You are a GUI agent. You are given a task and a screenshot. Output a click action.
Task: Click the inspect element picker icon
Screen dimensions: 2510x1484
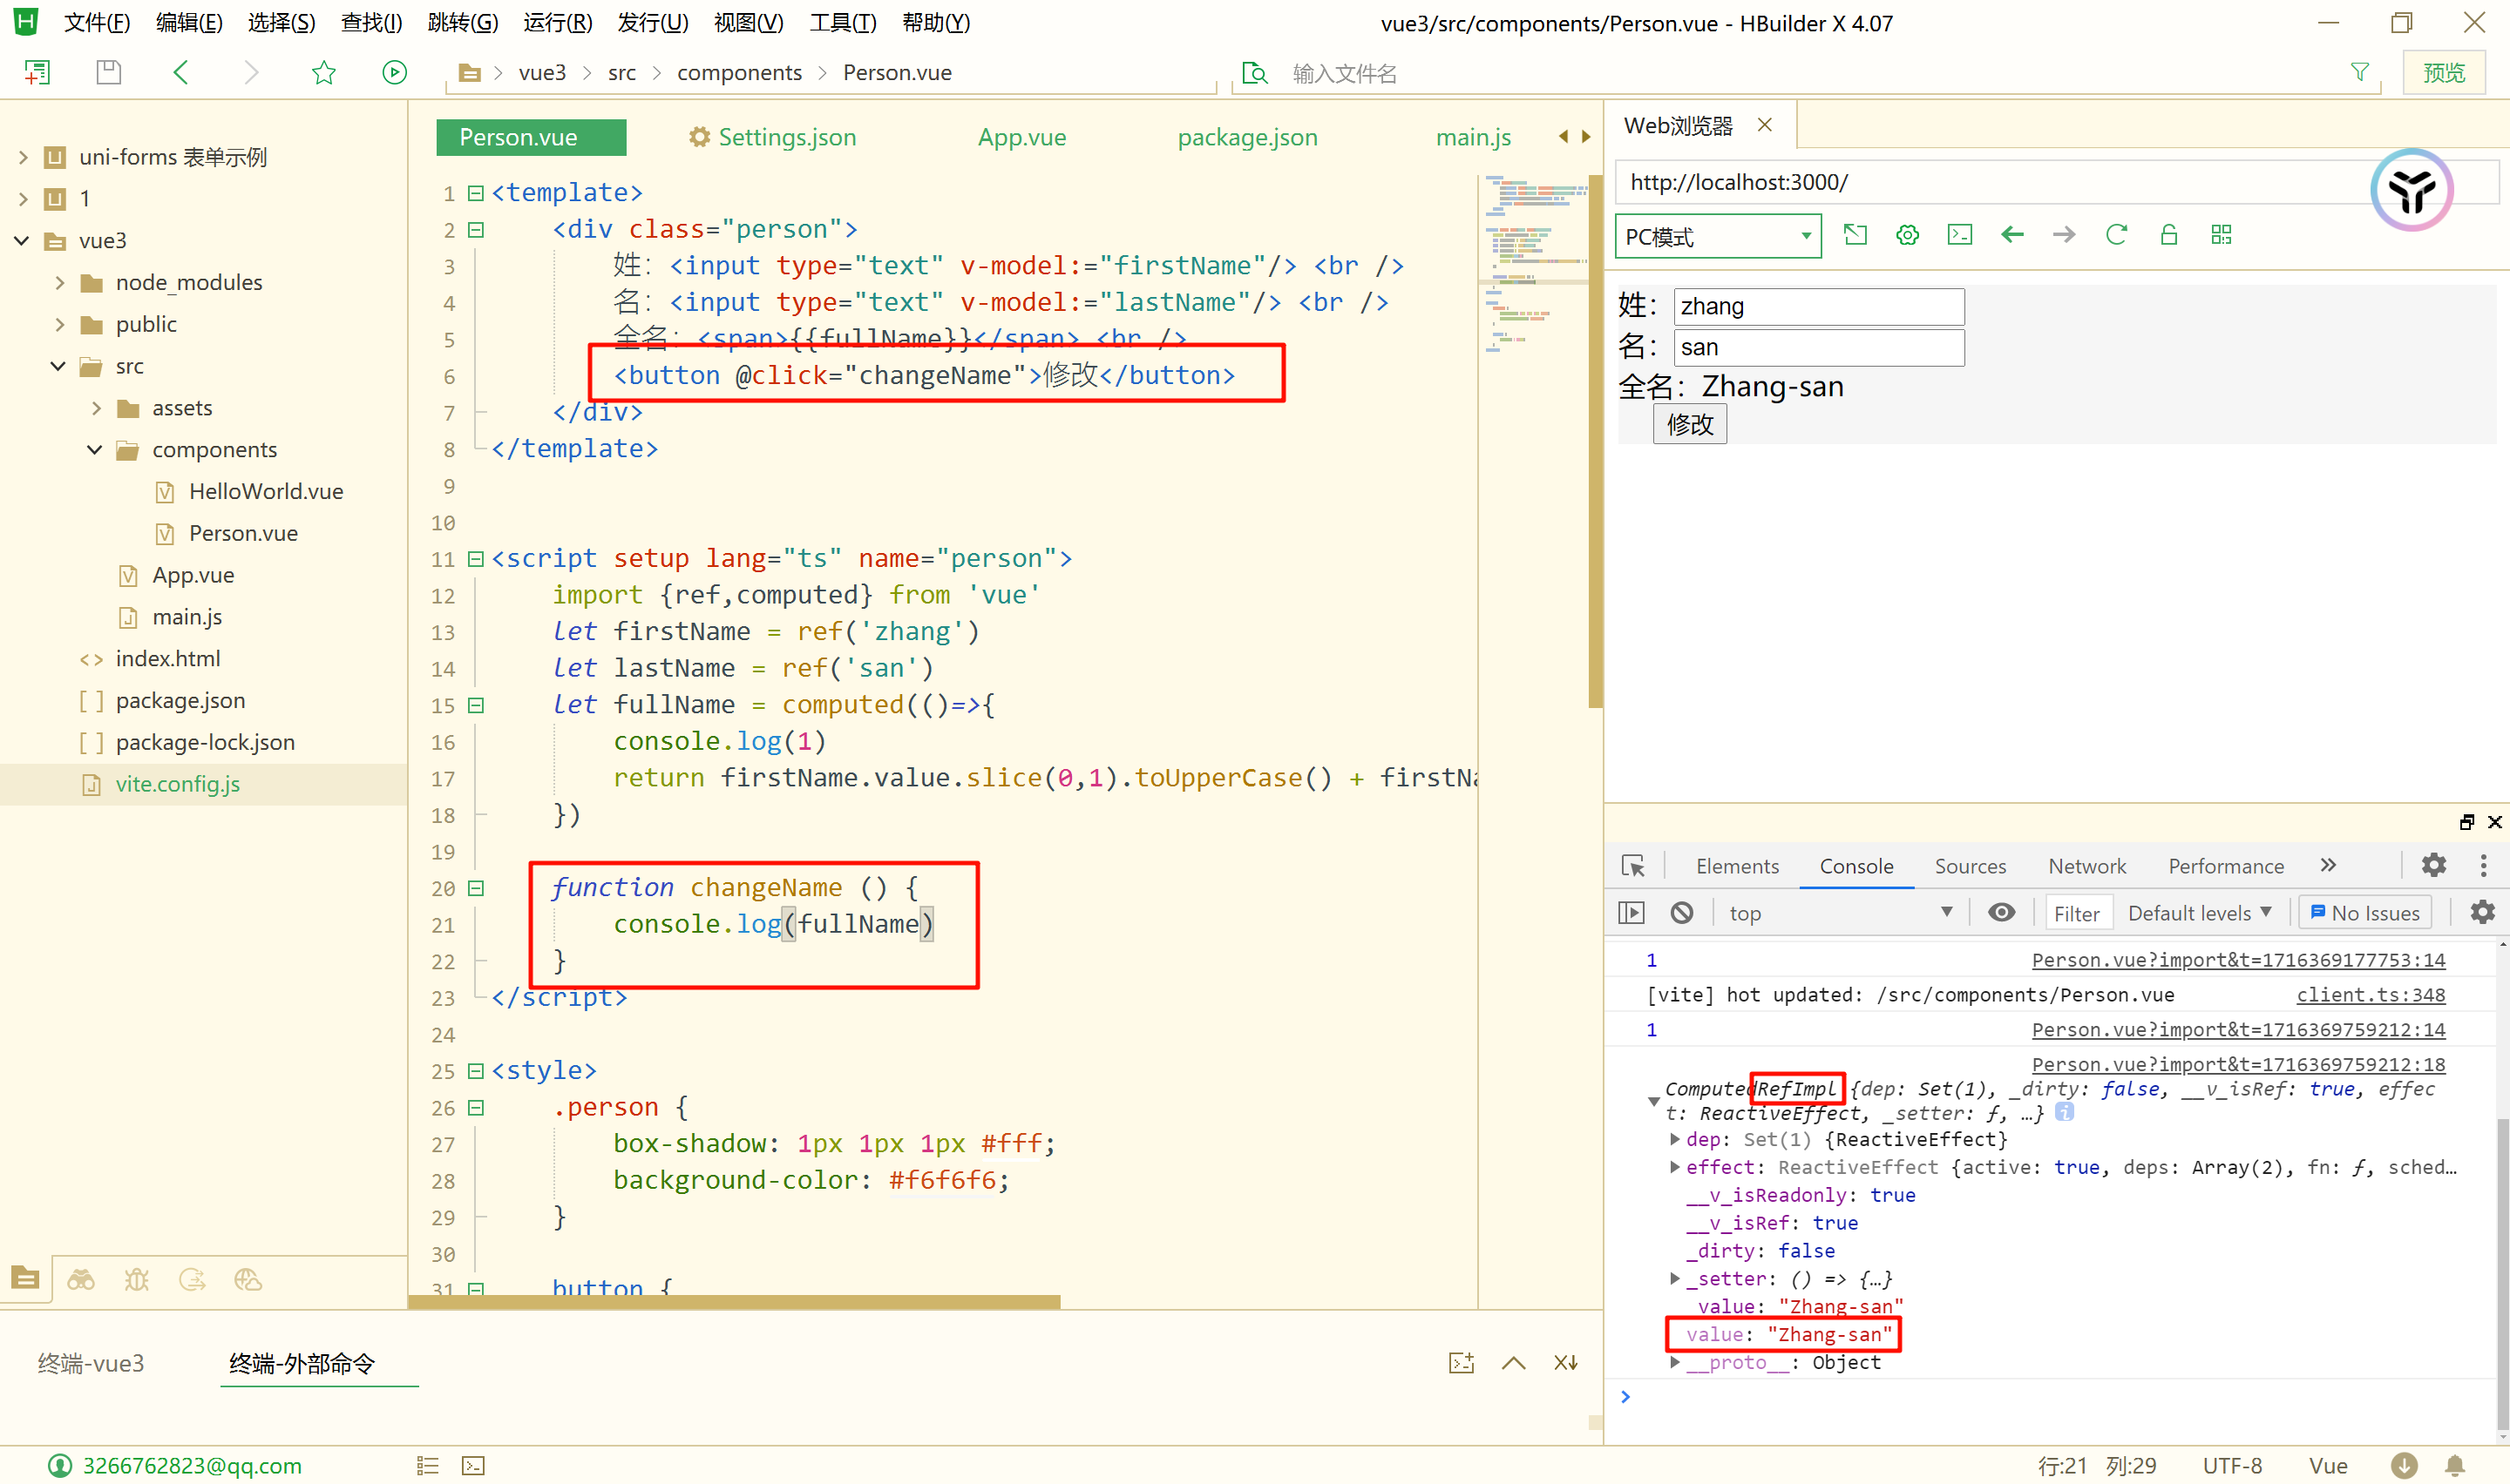(1632, 866)
